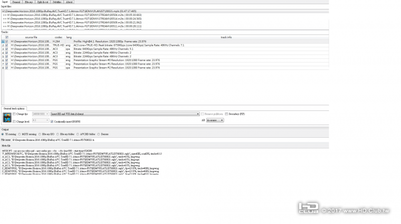Select the 00504.m2ts stream entry
This screenshot has width=401, height=224.
pos(165,15)
